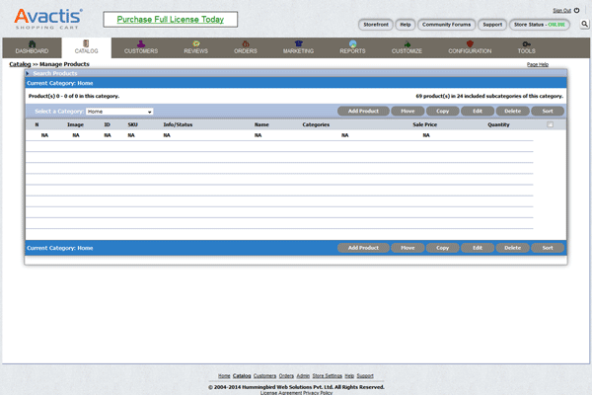Click the Marketing icon
The width and height of the screenshot is (592, 395).
(299, 43)
